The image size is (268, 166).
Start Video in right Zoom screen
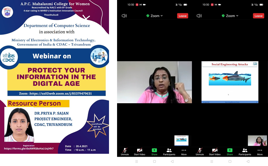pos(215,152)
